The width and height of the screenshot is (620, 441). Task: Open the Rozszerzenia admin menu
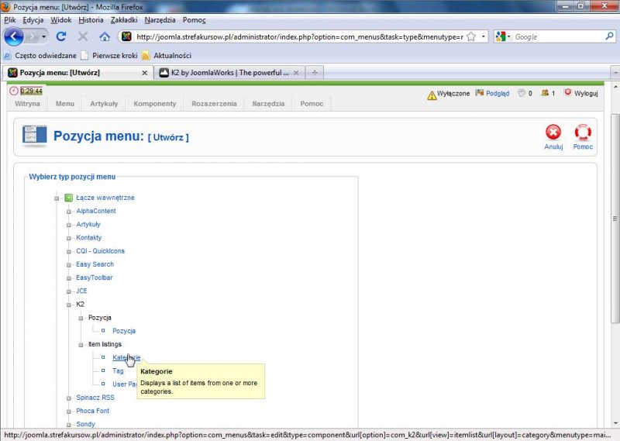214,104
